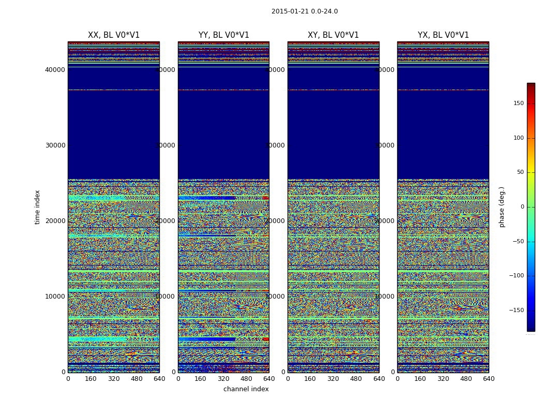Click the −100 tick label on the colorbar
This screenshot has width=543, height=414.
516,276
